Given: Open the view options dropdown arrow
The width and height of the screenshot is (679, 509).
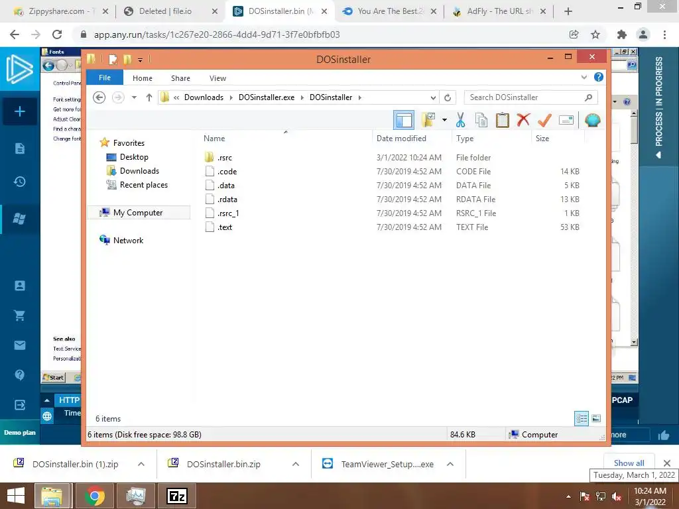Looking at the screenshot, I should (444, 120).
